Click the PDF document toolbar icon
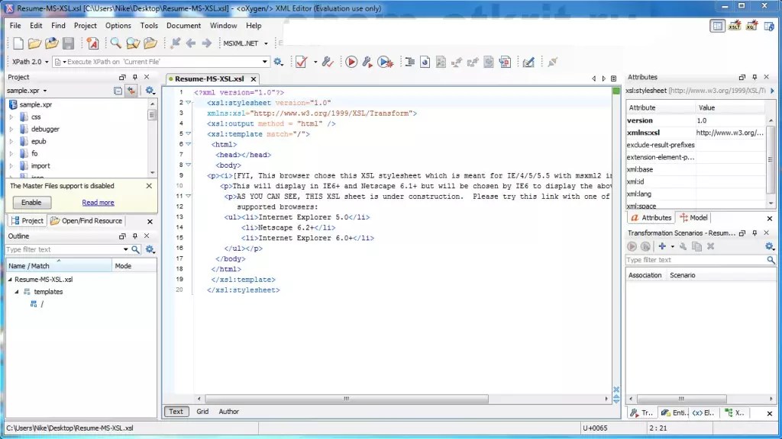Image resolution: width=782 pixels, height=439 pixels. [x=505, y=62]
